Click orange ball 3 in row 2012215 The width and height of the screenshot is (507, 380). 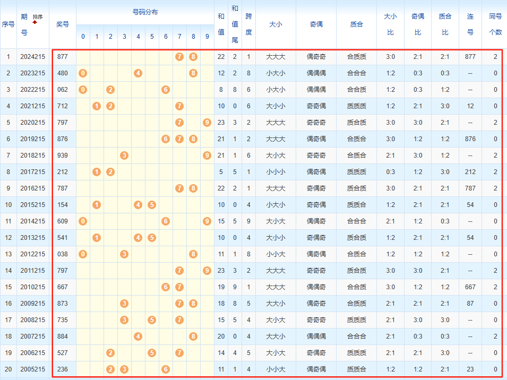click(124, 254)
